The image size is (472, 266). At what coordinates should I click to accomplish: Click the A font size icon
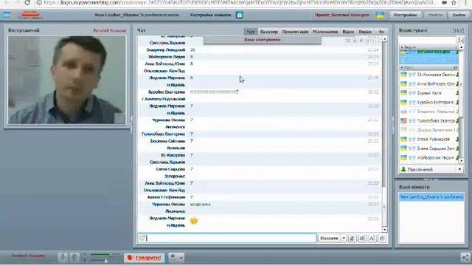pyautogui.click(x=372, y=238)
